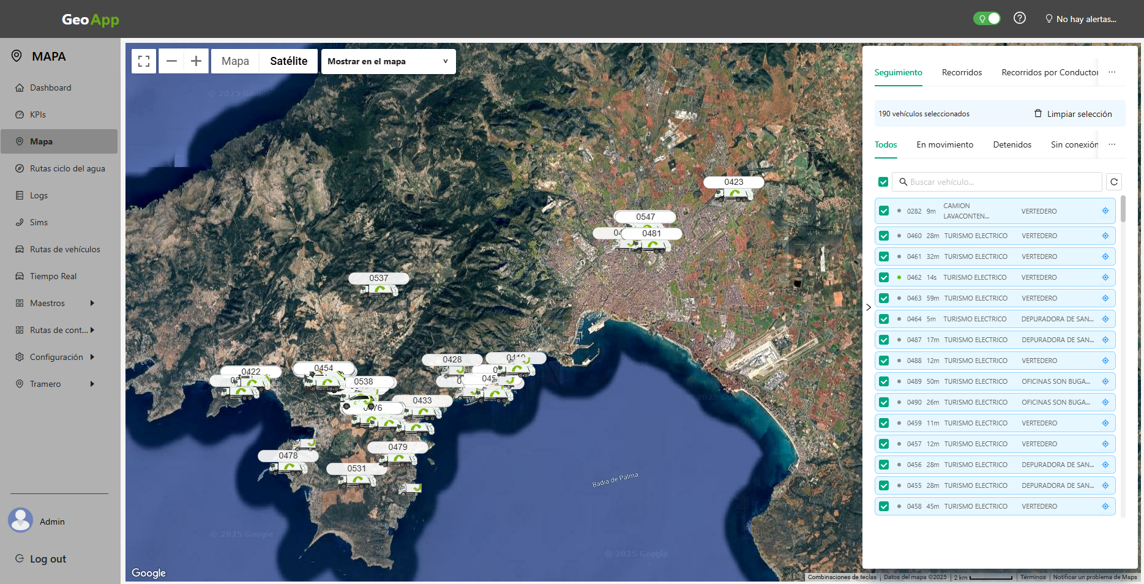Select the Detenidos filter tab

click(x=1012, y=144)
